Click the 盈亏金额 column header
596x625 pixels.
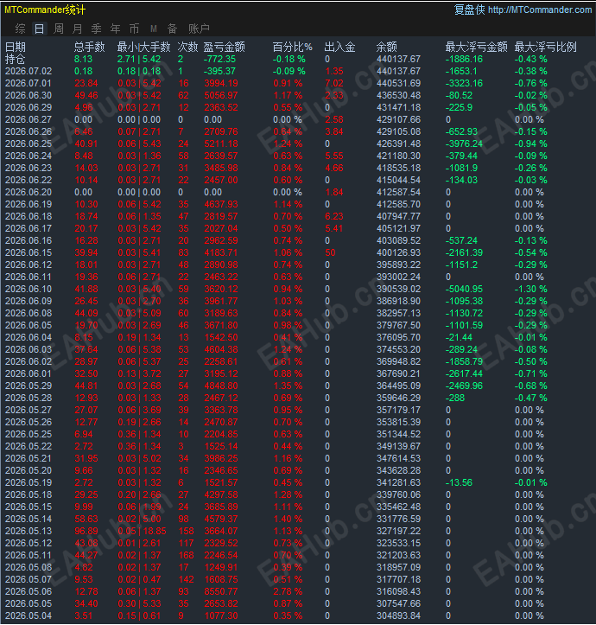[x=225, y=47]
